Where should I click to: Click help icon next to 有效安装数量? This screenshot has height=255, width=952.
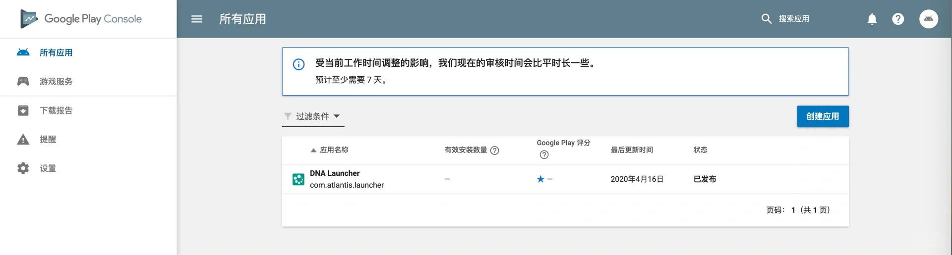pyautogui.click(x=494, y=151)
